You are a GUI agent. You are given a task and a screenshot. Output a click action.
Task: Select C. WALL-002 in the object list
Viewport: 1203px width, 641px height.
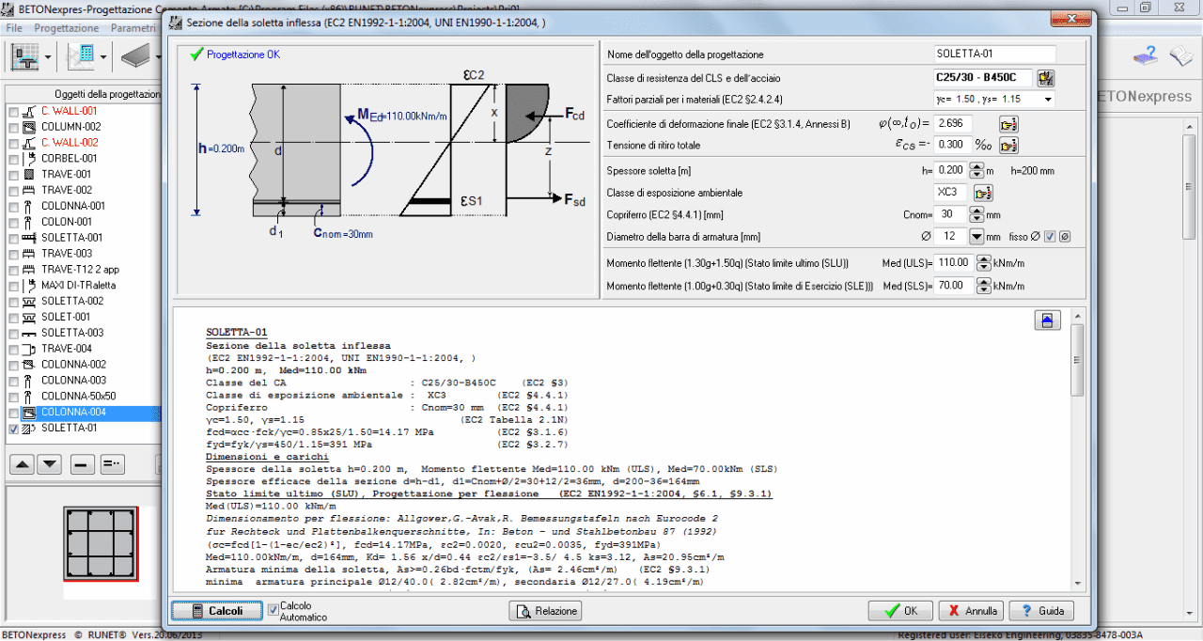tap(70, 143)
